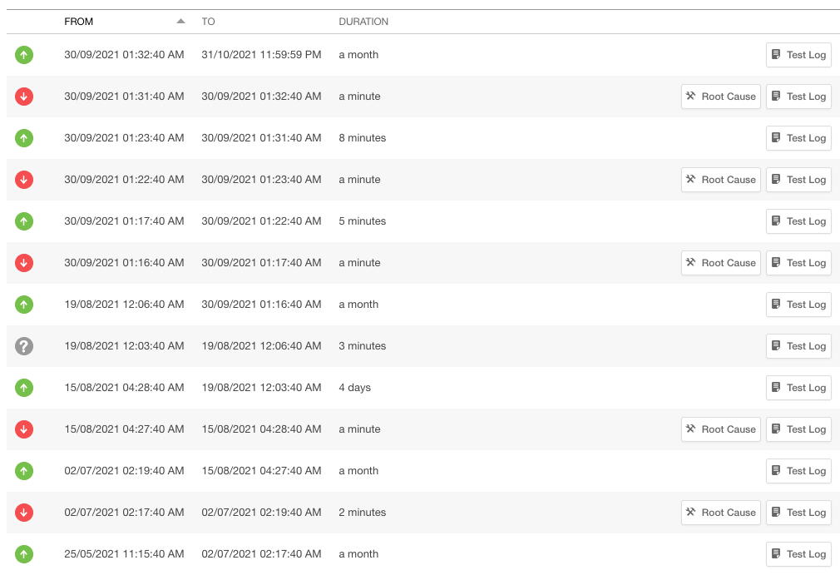Screen dimensions: 840x575
Task: Click gray unknown status question mark icon
Action: click(24, 346)
